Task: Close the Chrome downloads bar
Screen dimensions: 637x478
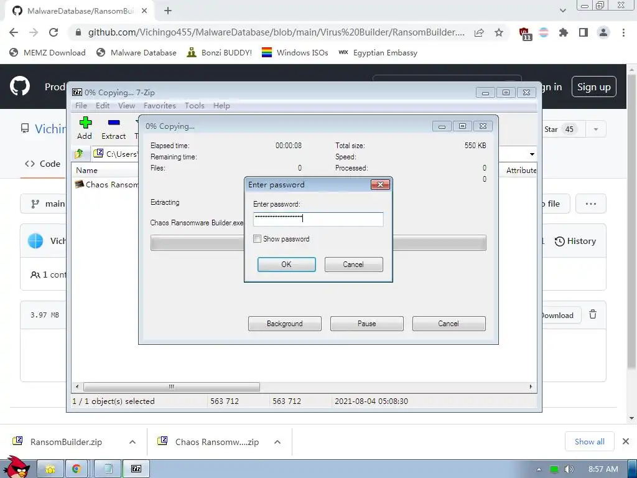Action: pyautogui.click(x=626, y=441)
